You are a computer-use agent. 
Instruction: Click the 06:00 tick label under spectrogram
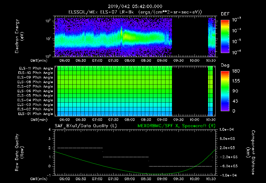point(65,60)
